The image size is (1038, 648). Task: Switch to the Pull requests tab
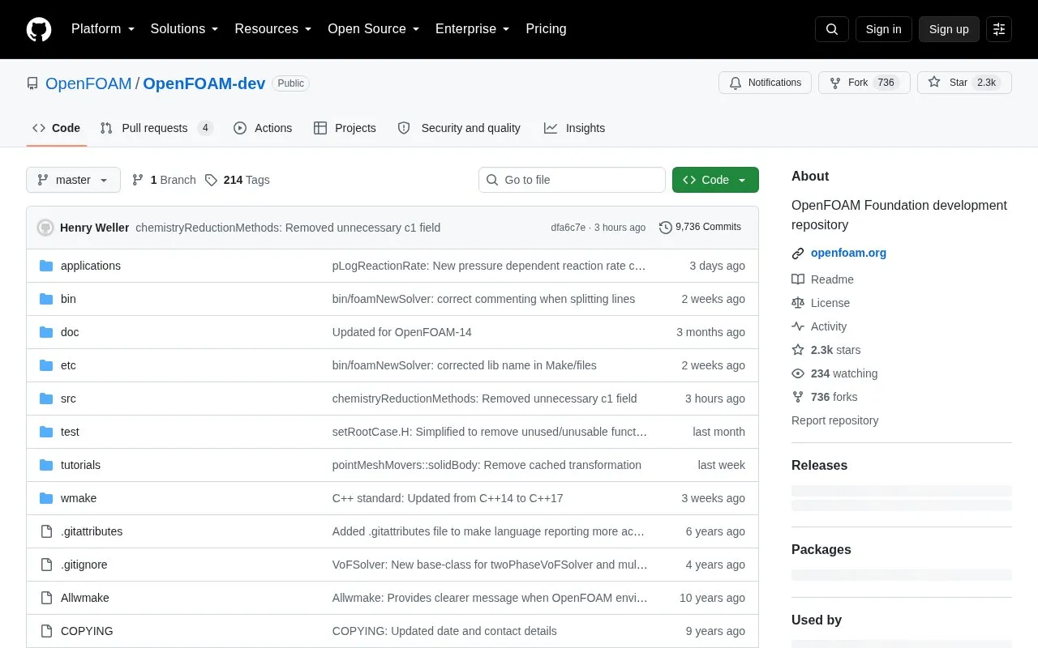click(157, 128)
